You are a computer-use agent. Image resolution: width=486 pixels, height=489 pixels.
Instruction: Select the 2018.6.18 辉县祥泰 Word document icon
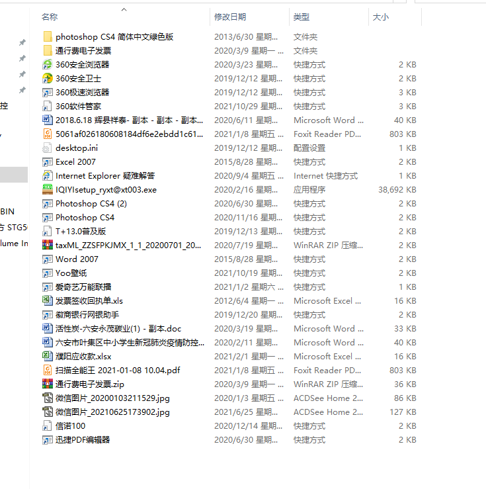click(x=48, y=120)
